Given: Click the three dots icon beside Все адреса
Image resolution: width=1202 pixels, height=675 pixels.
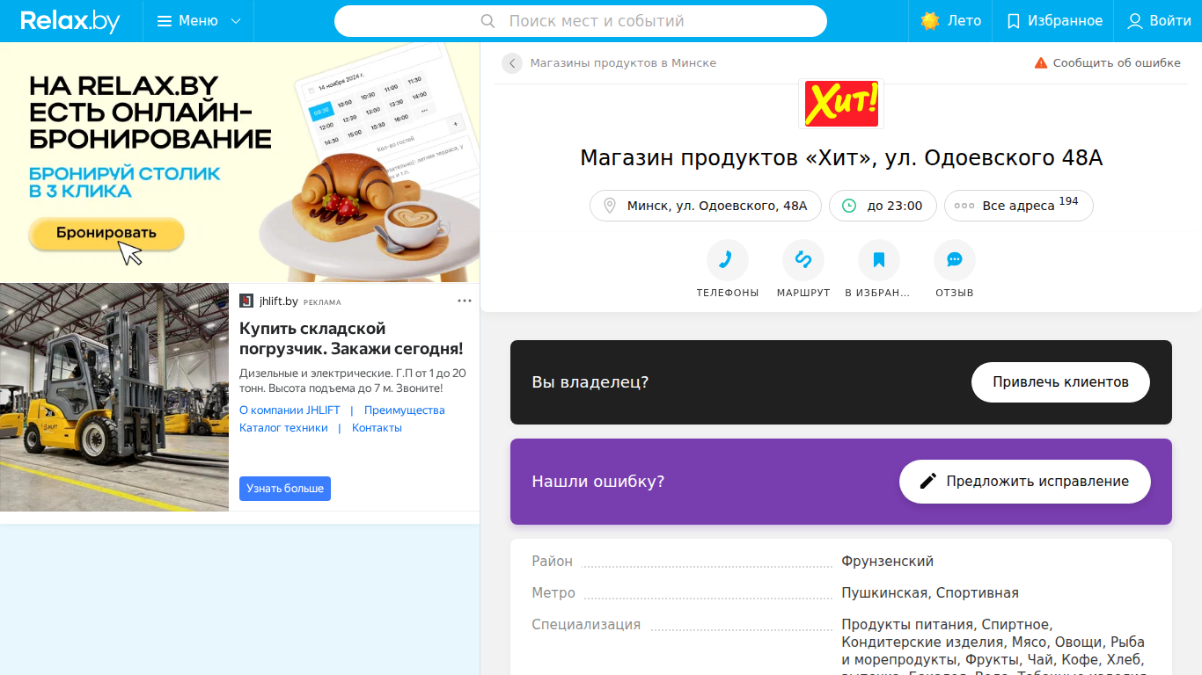Looking at the screenshot, I should pyautogui.click(x=964, y=206).
